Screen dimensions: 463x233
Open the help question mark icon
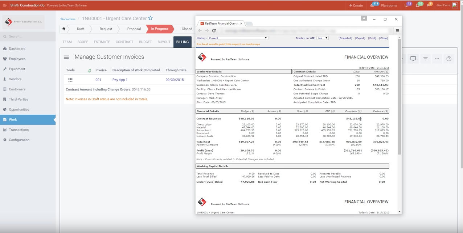click(x=449, y=59)
